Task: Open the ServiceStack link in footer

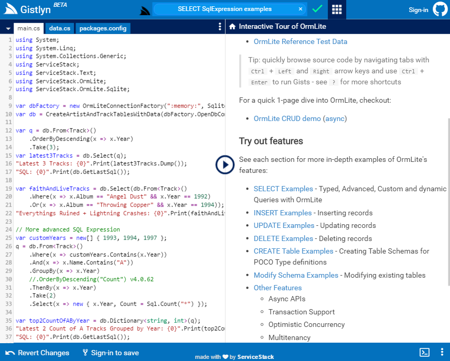Action: coord(255,357)
